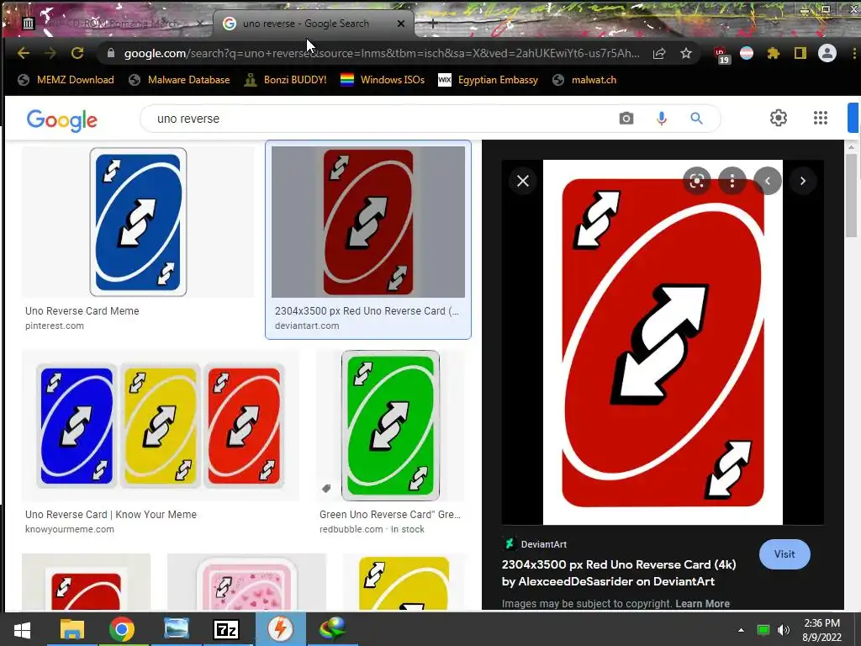This screenshot has height=646, width=861.
Task: Open the MEMZ Download bookmark
Action: tap(66, 80)
